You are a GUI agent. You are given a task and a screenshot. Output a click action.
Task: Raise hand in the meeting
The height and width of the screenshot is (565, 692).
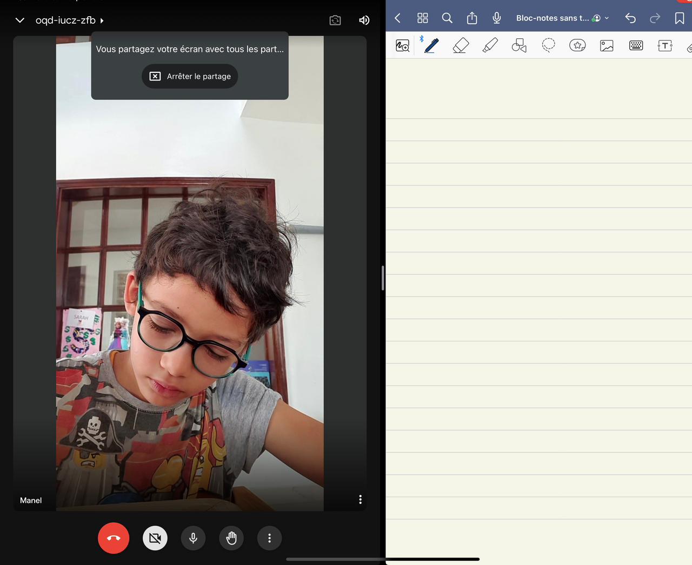(231, 538)
